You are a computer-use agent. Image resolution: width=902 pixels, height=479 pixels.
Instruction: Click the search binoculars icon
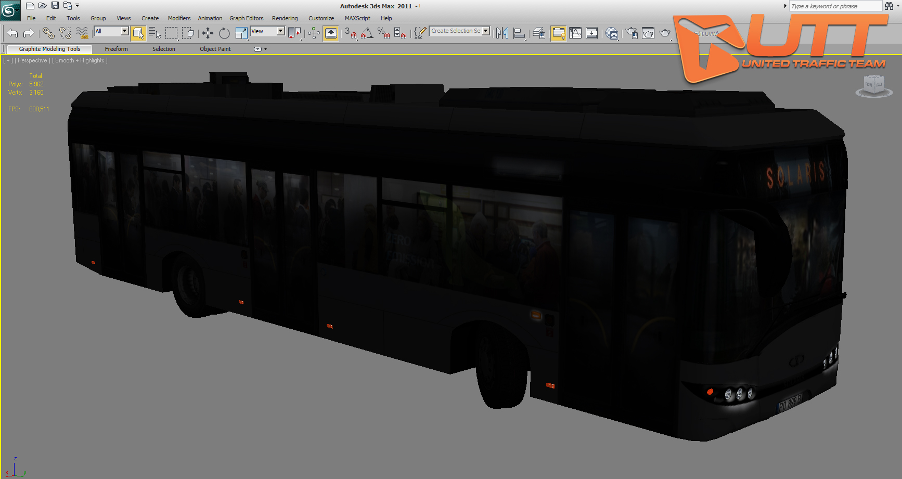click(889, 6)
